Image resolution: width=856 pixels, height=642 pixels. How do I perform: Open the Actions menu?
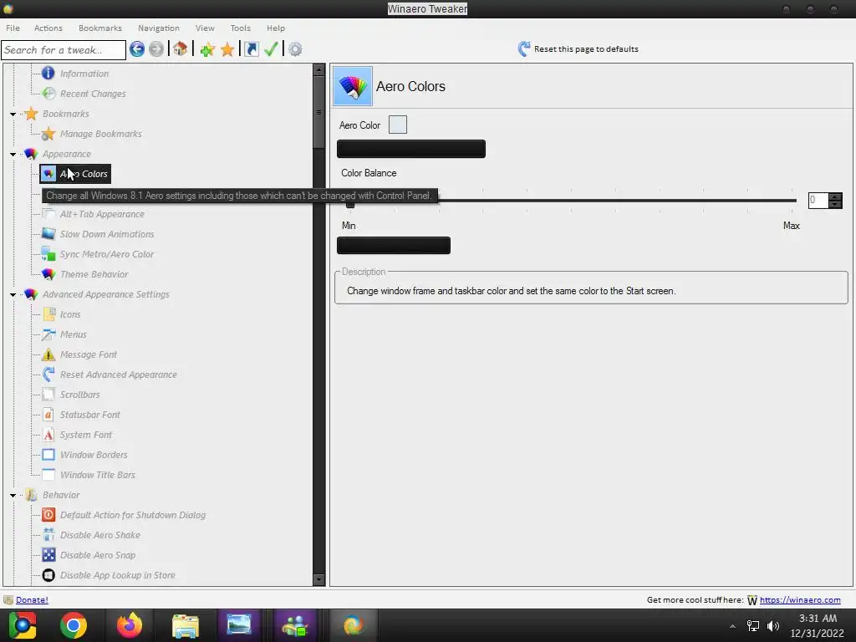pos(48,28)
